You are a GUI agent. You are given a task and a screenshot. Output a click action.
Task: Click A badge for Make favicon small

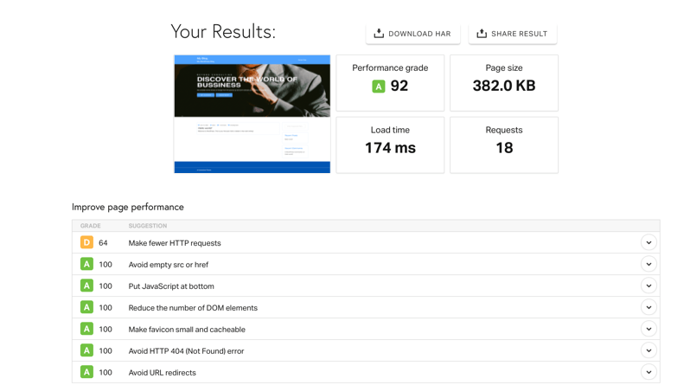click(86, 329)
